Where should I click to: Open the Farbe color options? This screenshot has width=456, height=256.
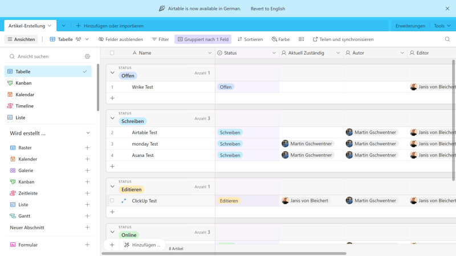pyautogui.click(x=280, y=39)
